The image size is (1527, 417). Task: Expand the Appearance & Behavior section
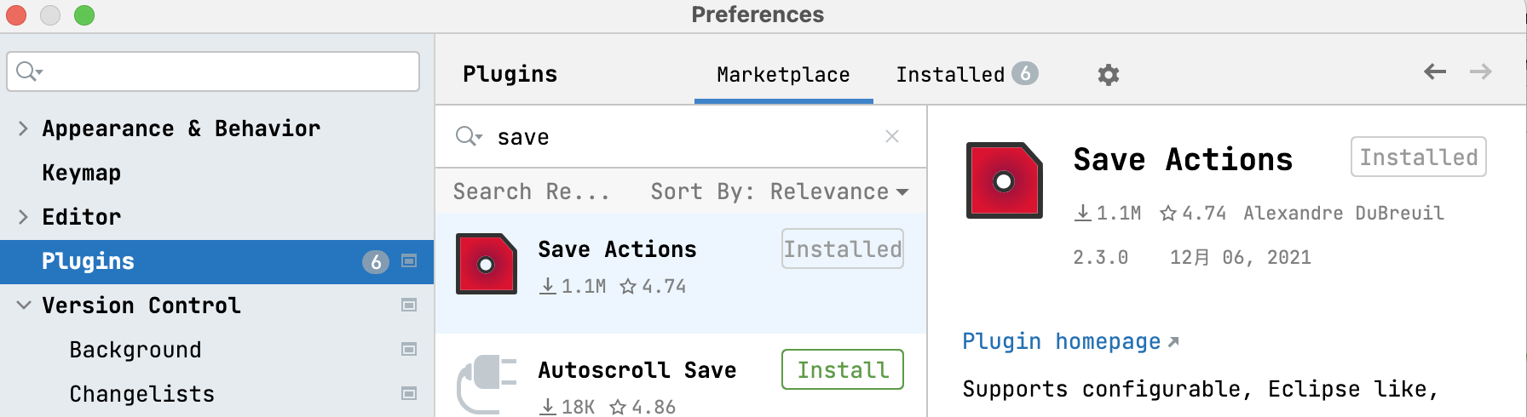(x=23, y=129)
